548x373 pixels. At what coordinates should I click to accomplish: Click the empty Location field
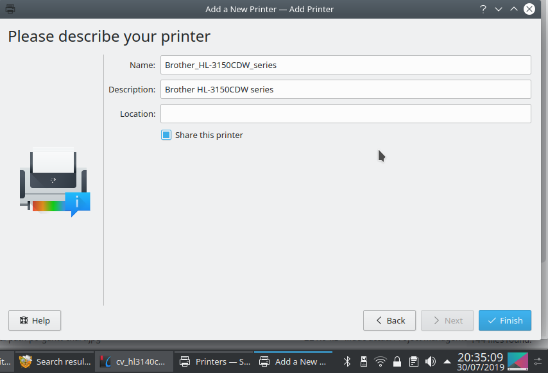pos(346,114)
